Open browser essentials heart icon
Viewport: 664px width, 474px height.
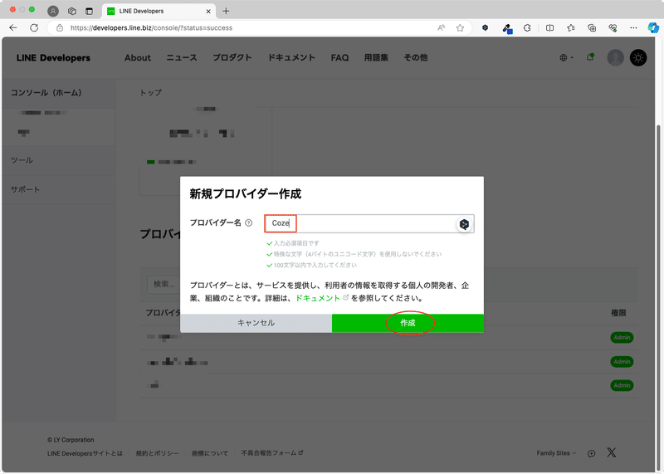[x=613, y=28]
